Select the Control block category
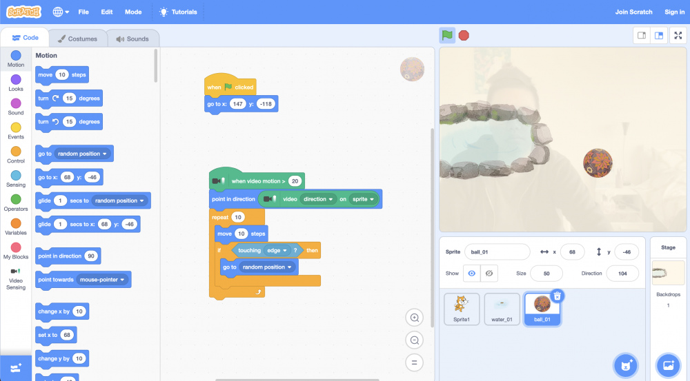Image resolution: width=690 pixels, height=381 pixels. click(16, 155)
